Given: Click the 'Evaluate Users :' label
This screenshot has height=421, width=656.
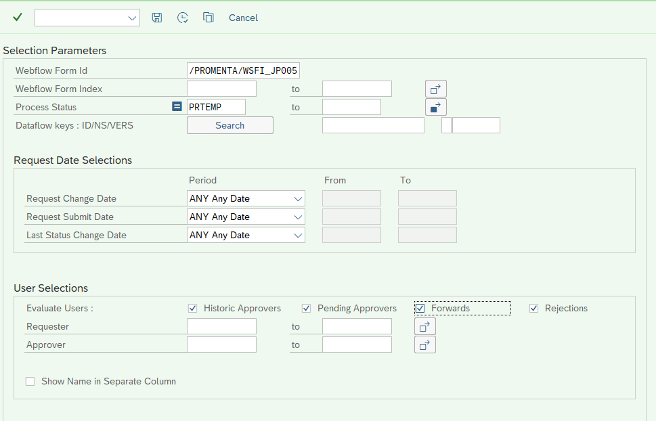Looking at the screenshot, I should tap(60, 309).
